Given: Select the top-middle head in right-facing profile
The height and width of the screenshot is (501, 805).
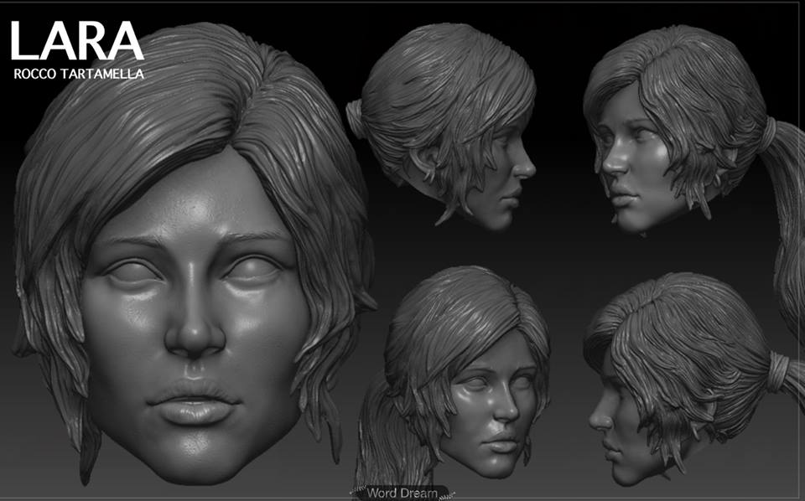Looking at the screenshot, I should tap(442, 126).
